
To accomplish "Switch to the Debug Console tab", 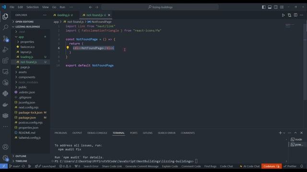I will coord(97,133).
